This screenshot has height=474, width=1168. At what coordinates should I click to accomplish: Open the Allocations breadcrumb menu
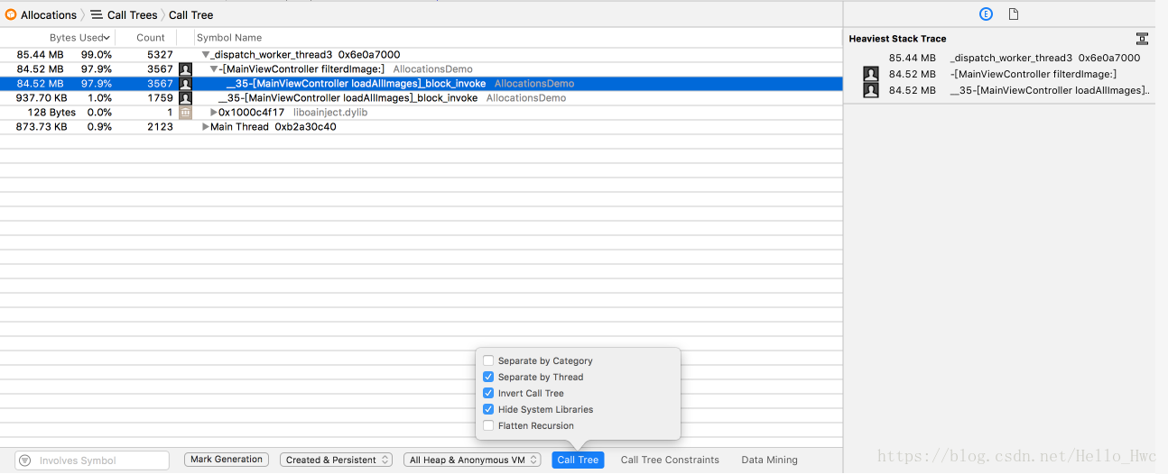click(x=49, y=14)
